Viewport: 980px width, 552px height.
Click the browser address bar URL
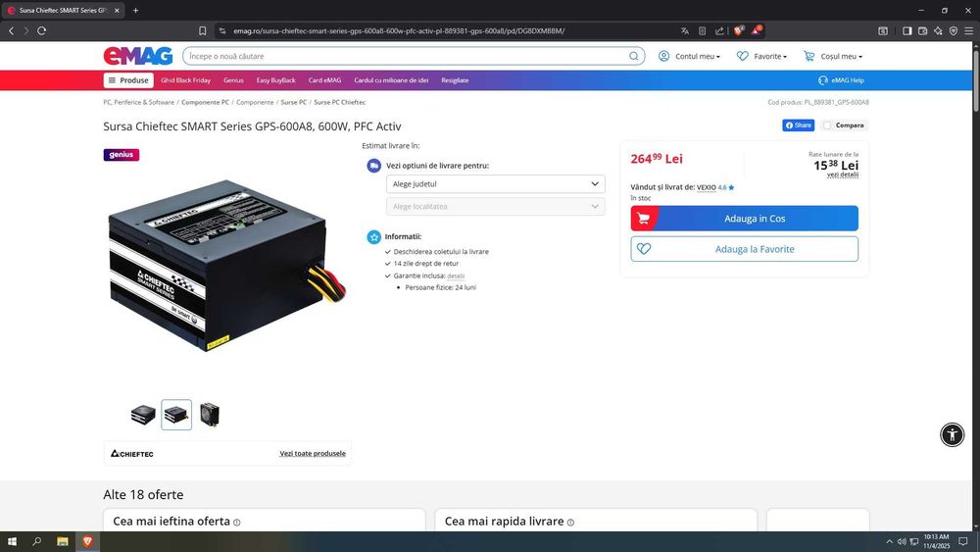399,30
